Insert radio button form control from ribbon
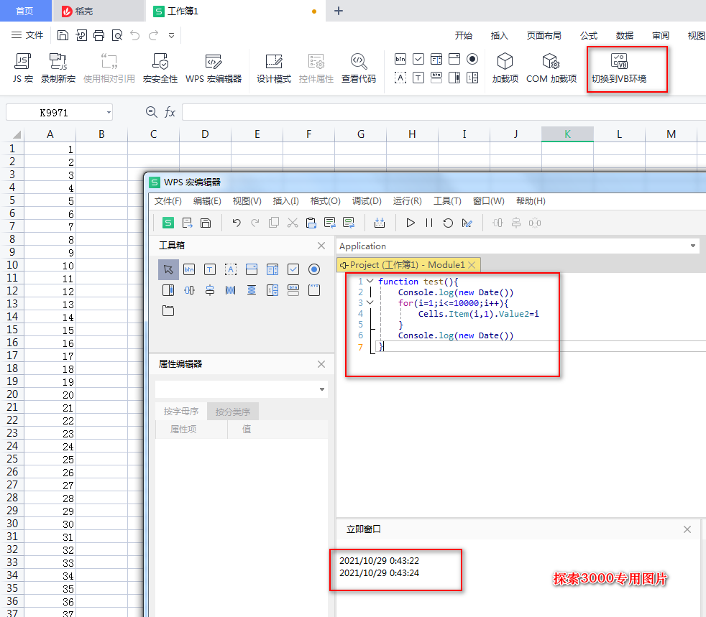 pyautogui.click(x=472, y=59)
